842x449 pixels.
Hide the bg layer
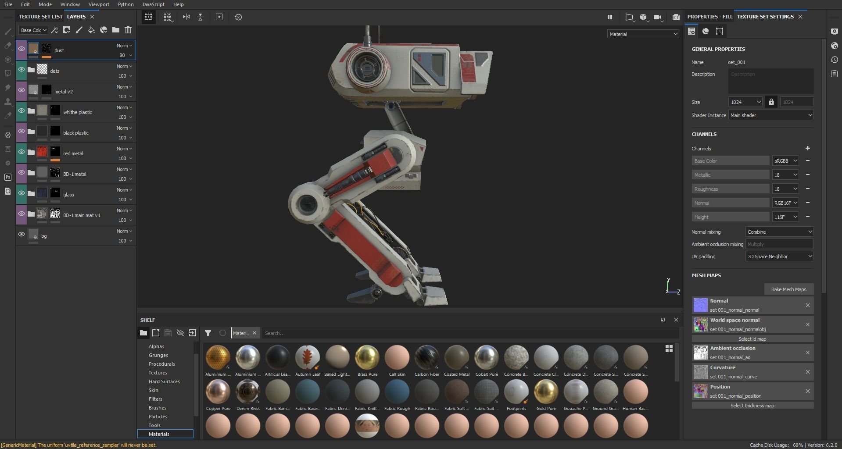(21, 235)
